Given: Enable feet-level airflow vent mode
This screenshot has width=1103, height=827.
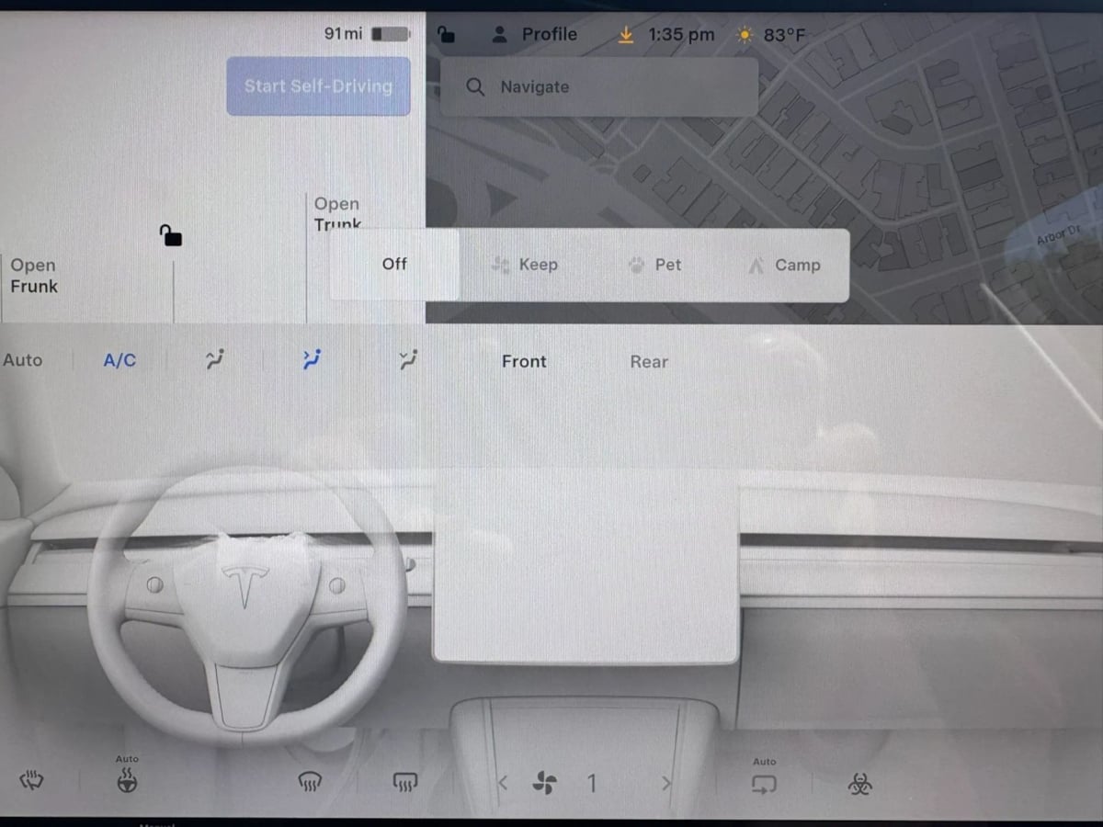Looking at the screenshot, I should click(408, 360).
